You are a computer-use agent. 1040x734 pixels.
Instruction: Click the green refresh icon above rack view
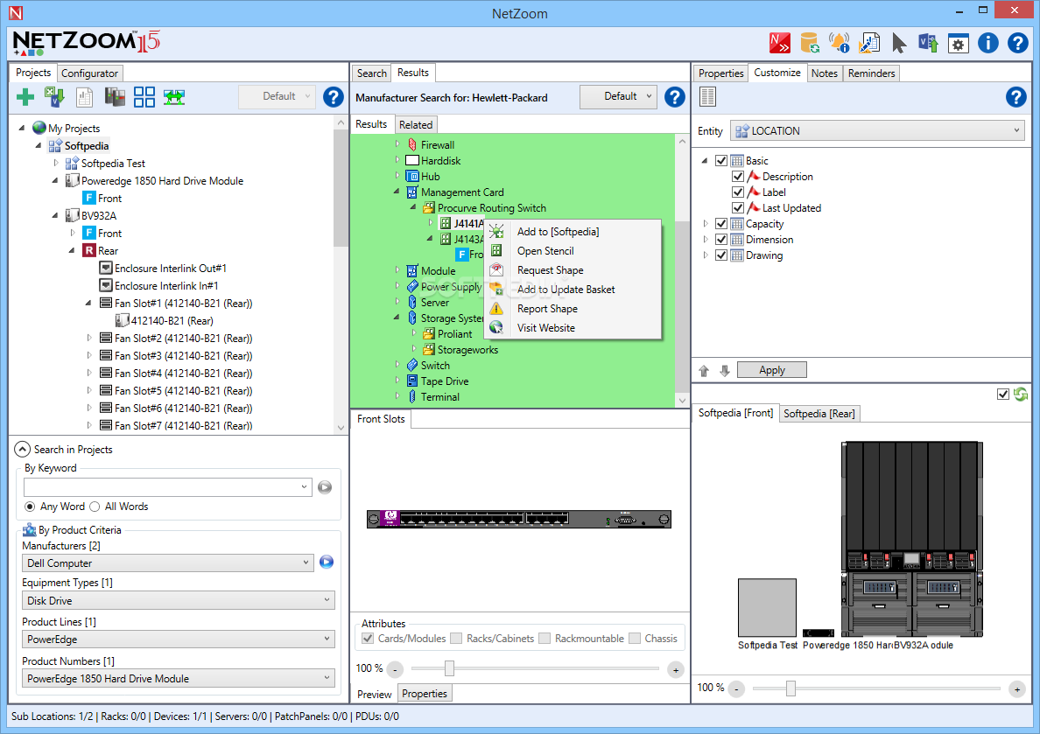click(1021, 395)
